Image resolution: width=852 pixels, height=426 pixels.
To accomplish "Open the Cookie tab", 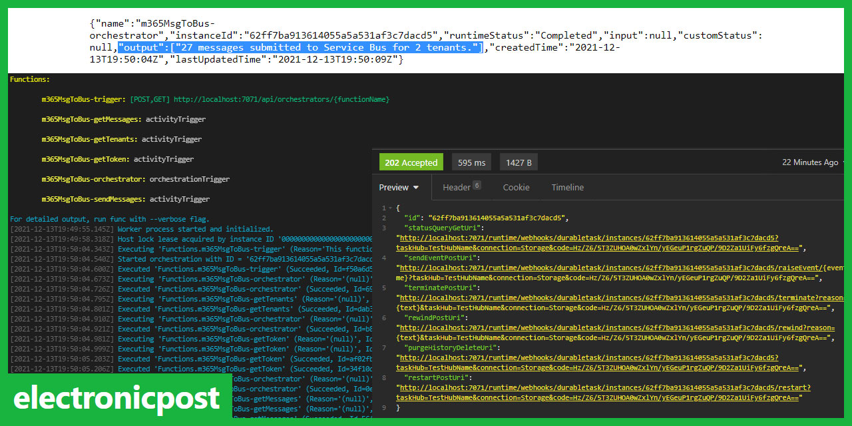I will click(516, 187).
